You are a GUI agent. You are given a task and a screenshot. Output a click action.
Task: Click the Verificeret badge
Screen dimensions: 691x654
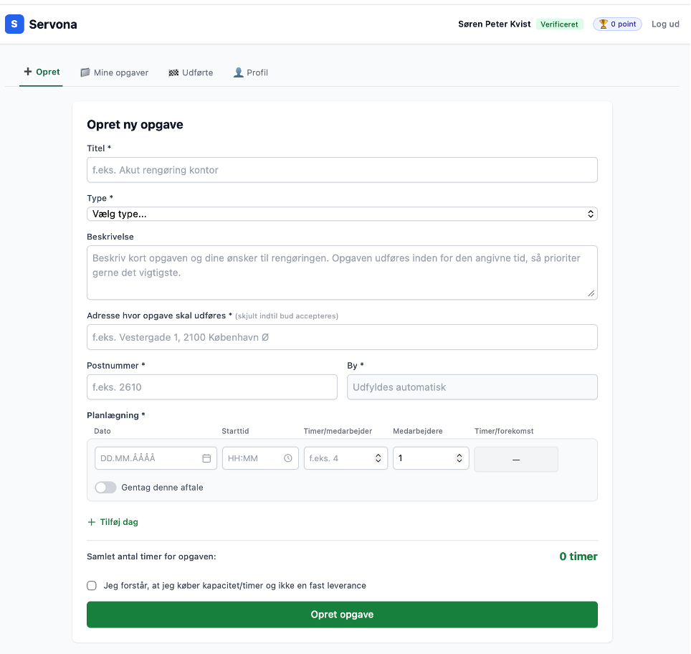560,24
